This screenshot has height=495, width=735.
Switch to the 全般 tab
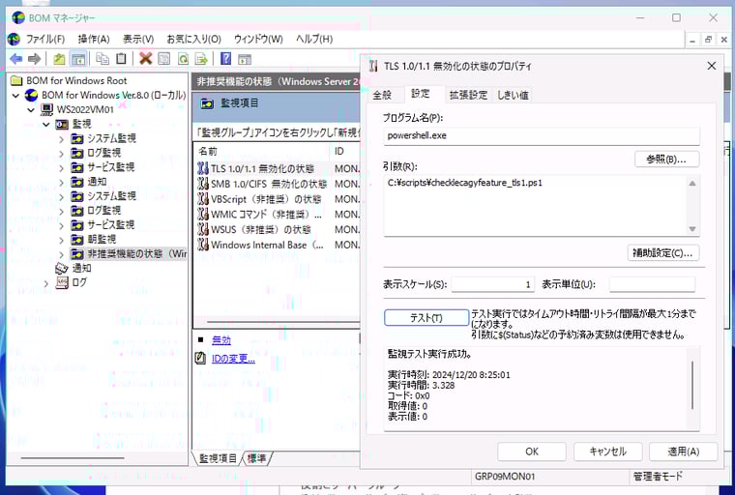(x=382, y=95)
